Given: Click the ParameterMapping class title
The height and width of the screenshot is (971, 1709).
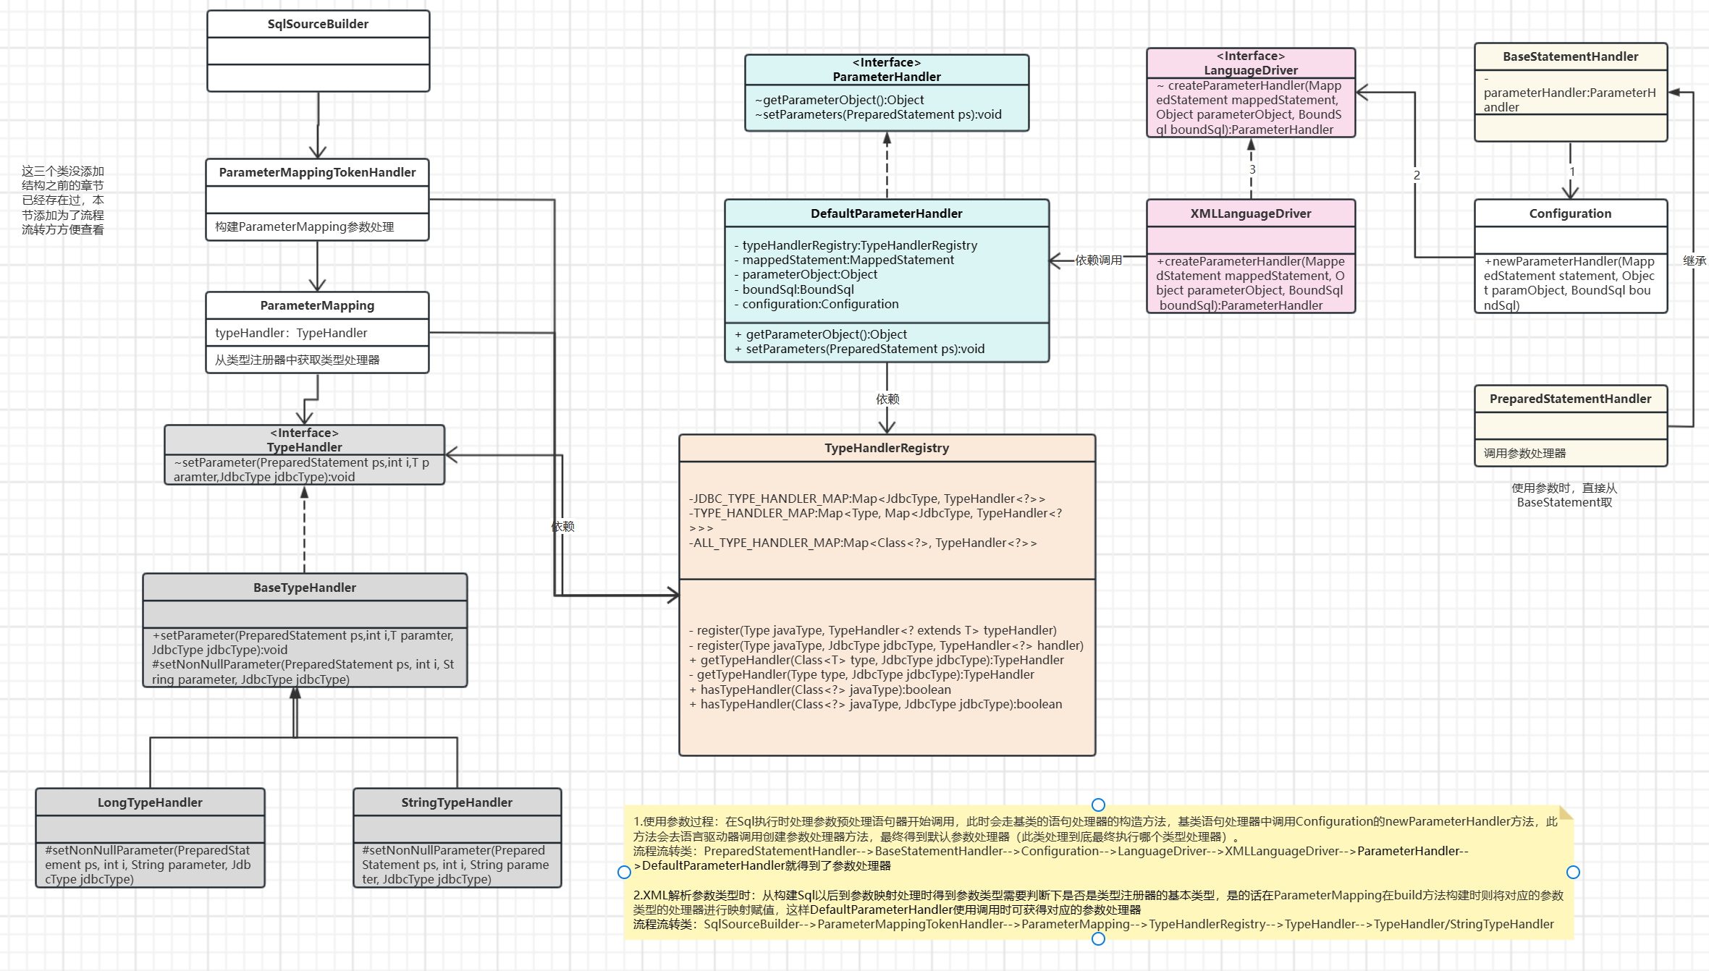Looking at the screenshot, I should tap(317, 305).
